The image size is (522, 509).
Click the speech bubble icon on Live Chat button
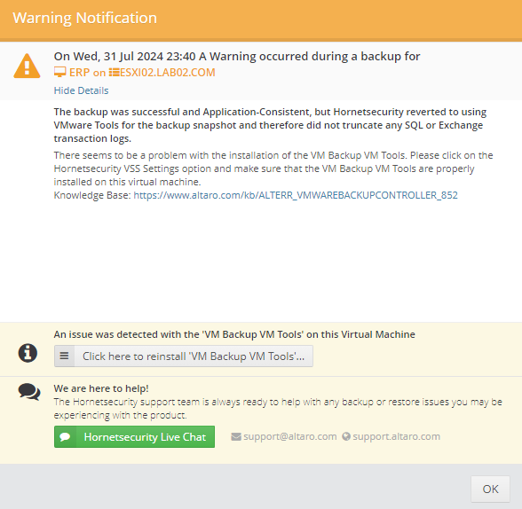66,437
